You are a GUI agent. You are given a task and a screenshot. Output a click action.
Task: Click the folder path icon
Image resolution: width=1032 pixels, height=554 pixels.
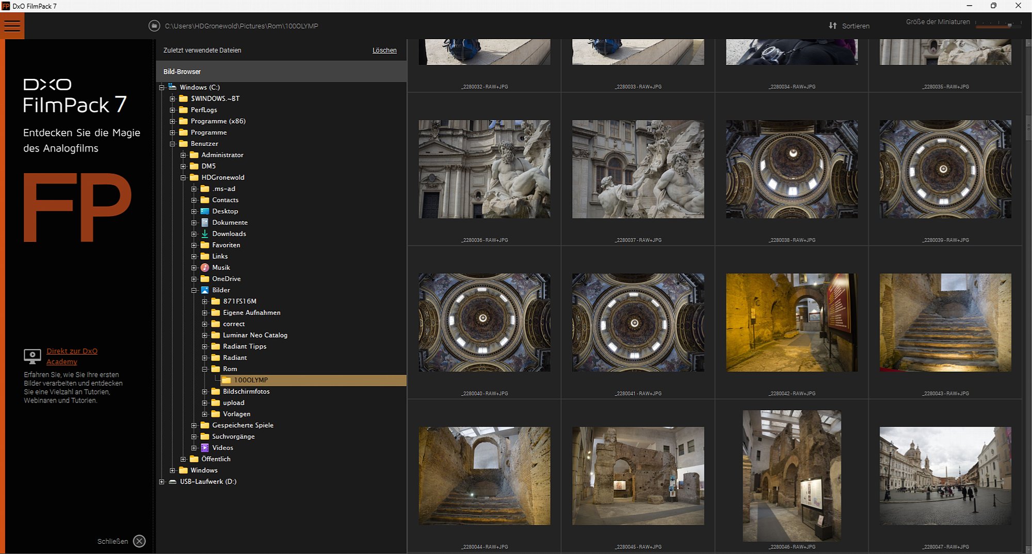154,26
